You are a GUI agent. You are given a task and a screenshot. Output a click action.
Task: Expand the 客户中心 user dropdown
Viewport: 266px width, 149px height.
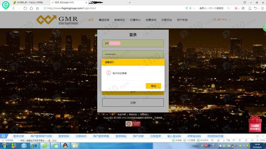pos(222,20)
